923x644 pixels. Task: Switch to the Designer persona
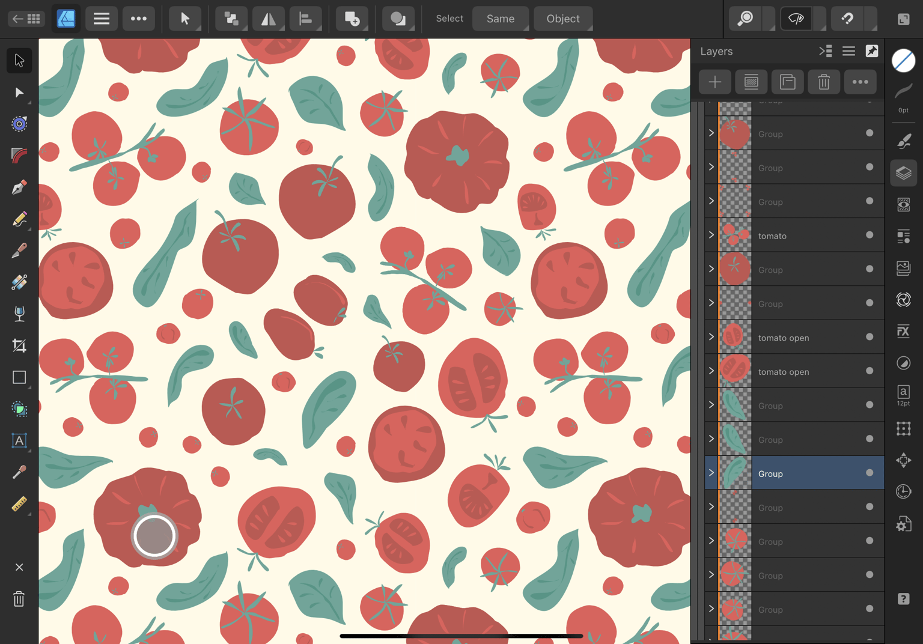[x=66, y=19]
